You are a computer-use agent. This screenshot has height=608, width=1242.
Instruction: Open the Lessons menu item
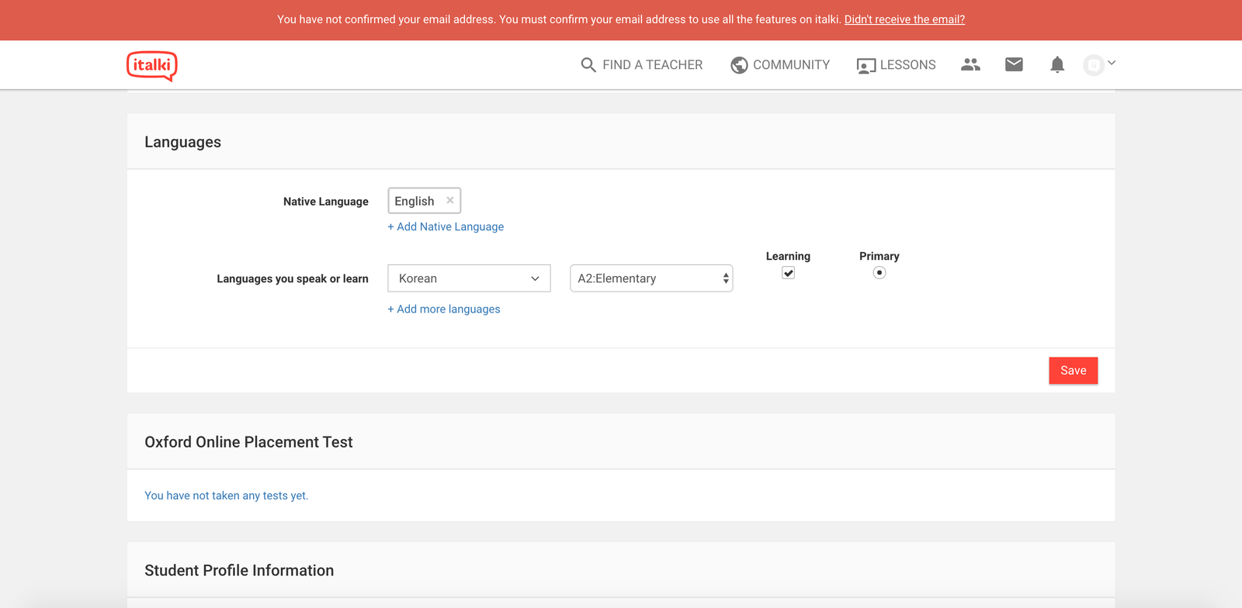coord(907,65)
